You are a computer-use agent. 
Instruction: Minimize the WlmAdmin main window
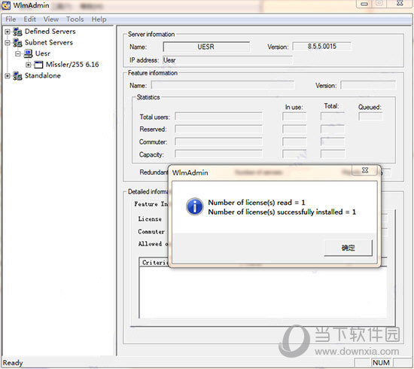coord(364,4)
